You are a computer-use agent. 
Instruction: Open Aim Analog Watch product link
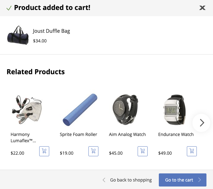127,134
